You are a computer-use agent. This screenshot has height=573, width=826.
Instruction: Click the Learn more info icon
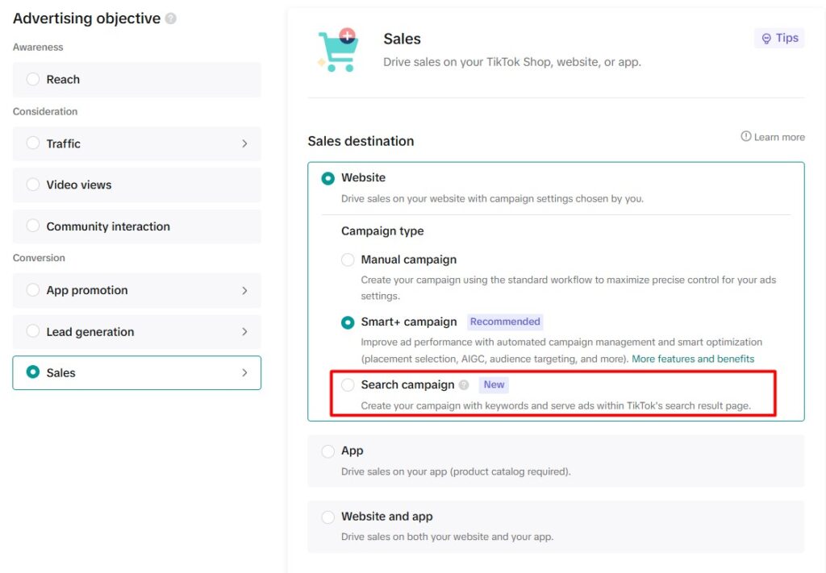pyautogui.click(x=746, y=137)
